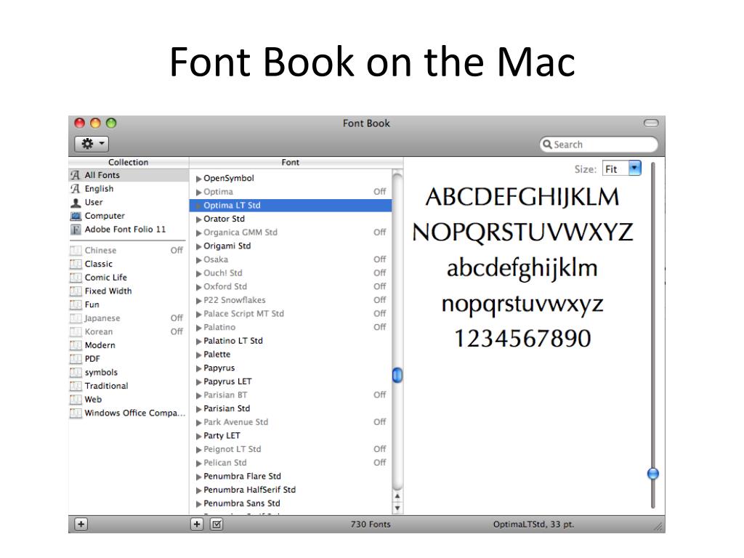Click the Off status of Optima
Image resolution: width=744 pixels, height=558 pixels.
click(x=379, y=192)
